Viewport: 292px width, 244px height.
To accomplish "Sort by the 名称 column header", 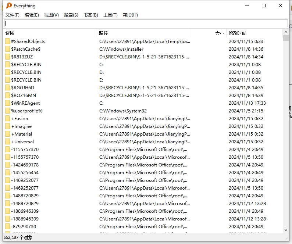I will [50, 33].
